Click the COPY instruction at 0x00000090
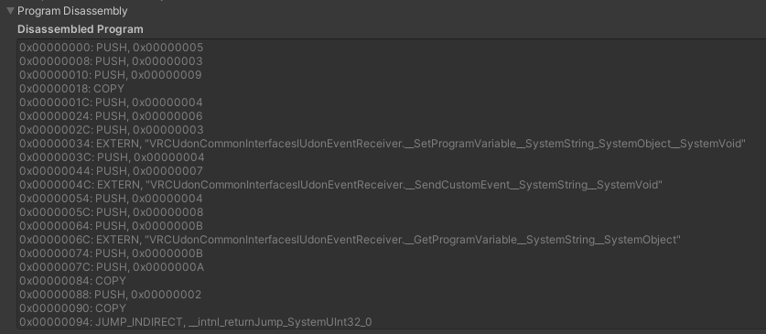This screenshot has width=766, height=334. pos(73,308)
